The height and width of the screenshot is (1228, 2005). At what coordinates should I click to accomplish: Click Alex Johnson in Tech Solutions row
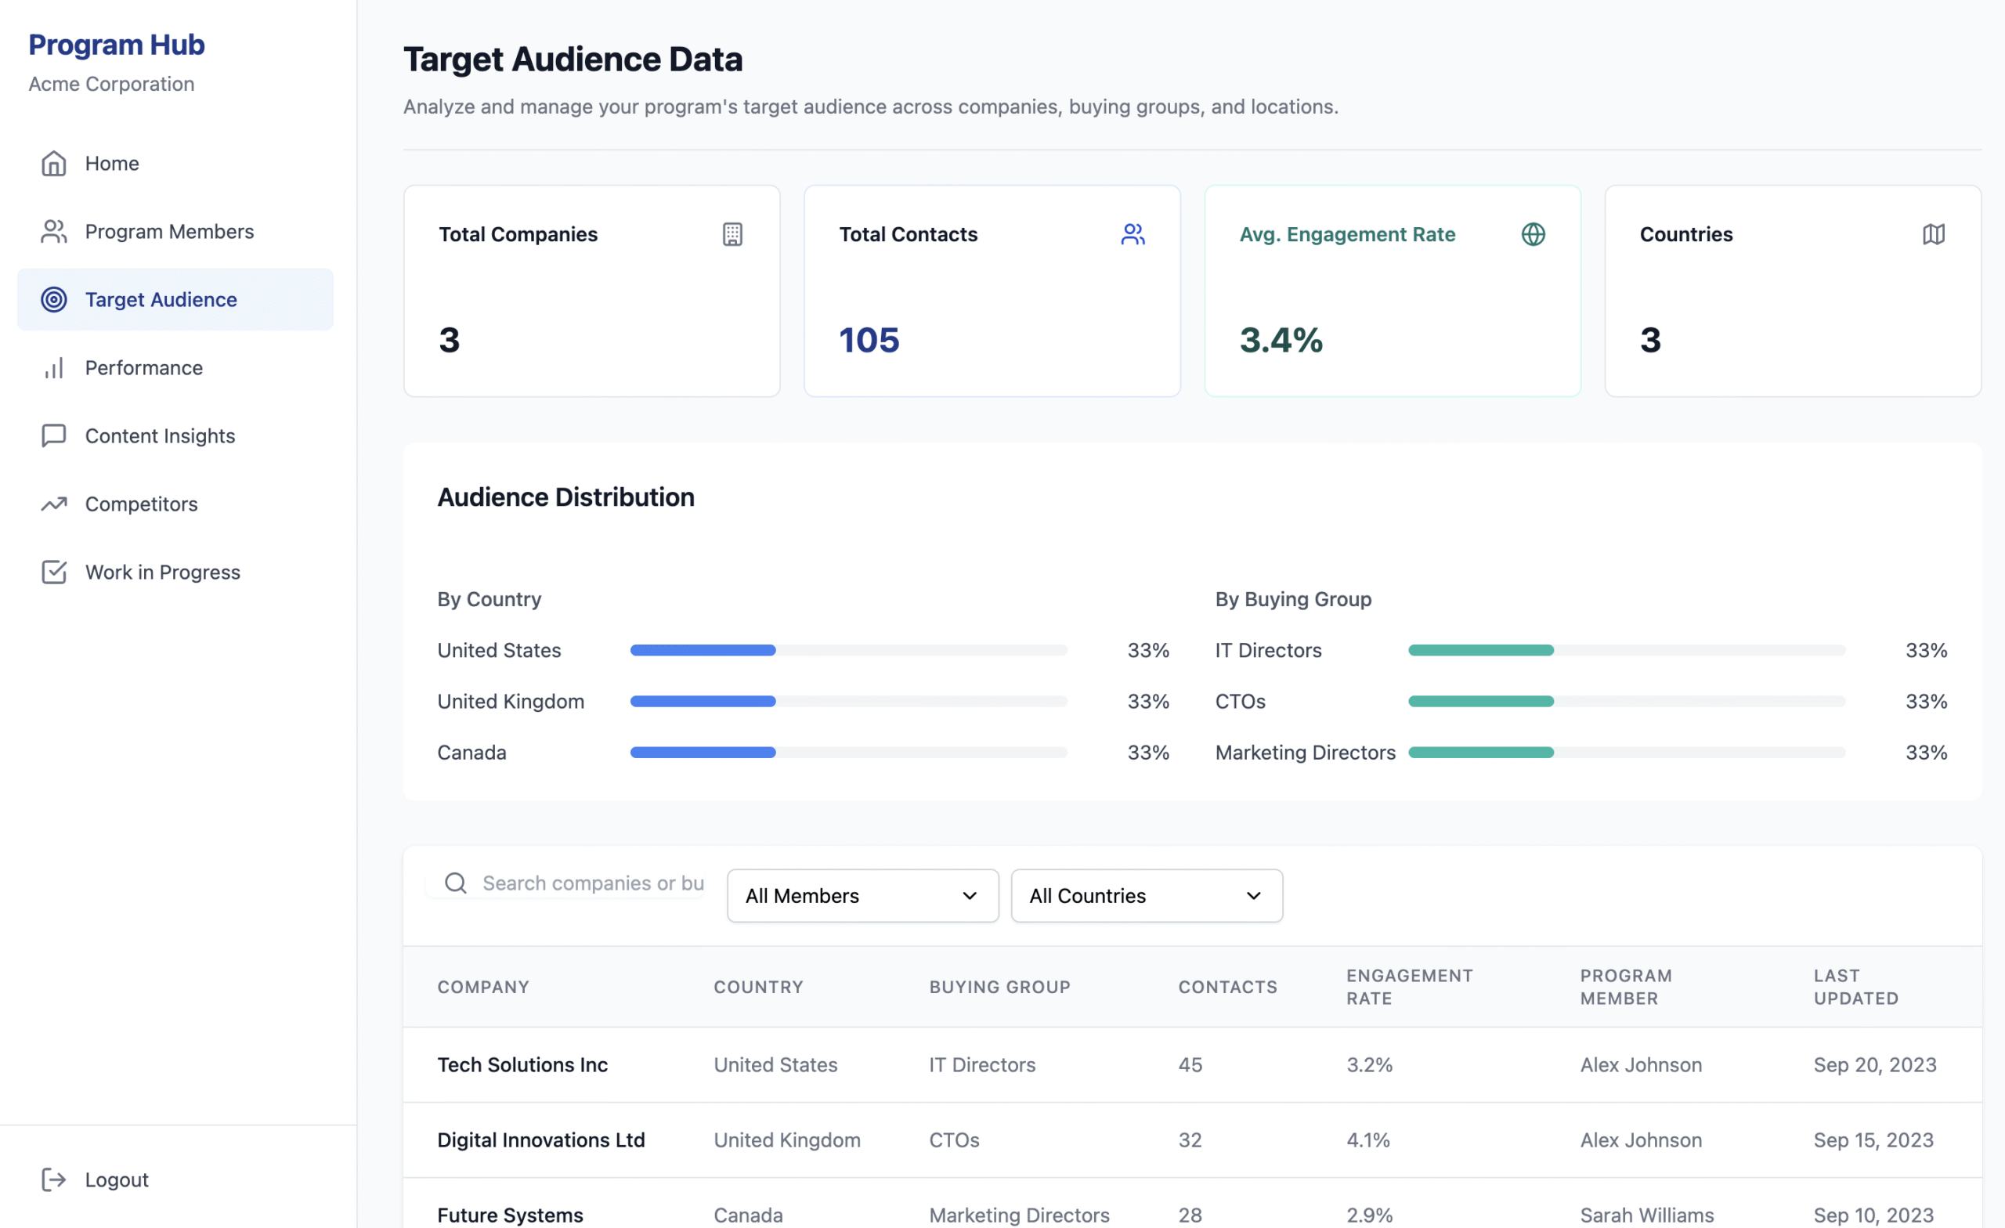[x=1641, y=1065]
